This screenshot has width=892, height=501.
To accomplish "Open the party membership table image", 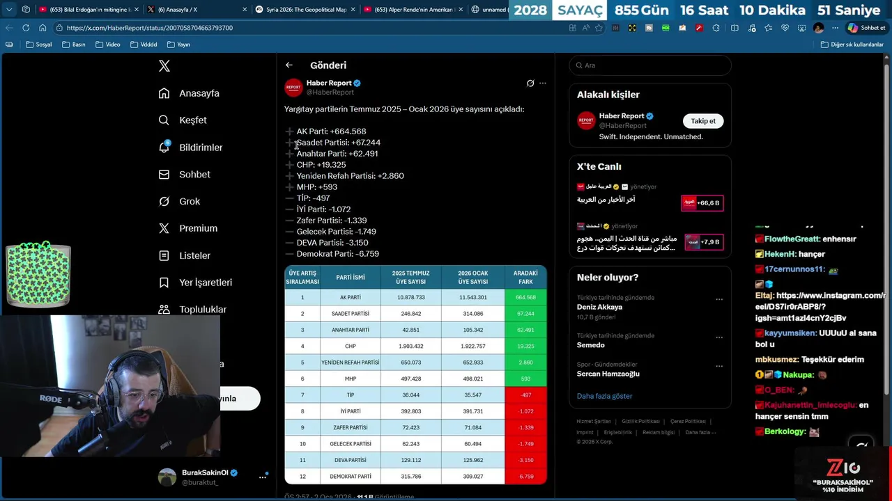I will pyautogui.click(x=415, y=375).
